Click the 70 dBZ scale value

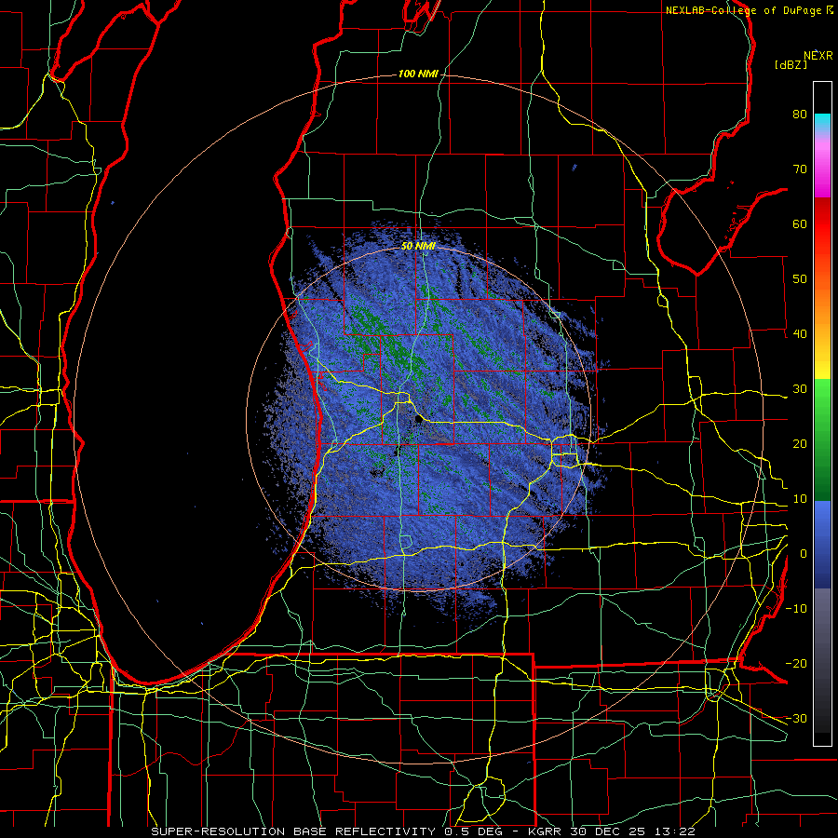[800, 169]
